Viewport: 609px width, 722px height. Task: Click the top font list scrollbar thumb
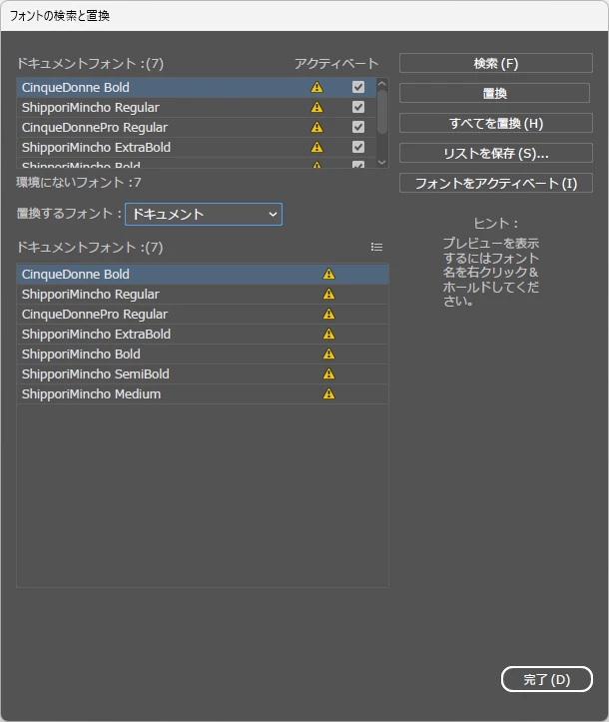tap(381, 112)
